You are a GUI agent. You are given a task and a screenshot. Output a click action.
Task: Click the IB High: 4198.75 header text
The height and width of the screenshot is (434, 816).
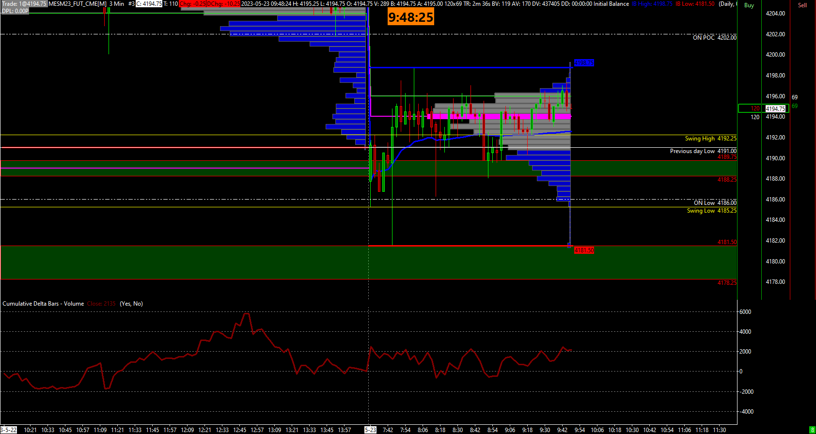click(652, 4)
